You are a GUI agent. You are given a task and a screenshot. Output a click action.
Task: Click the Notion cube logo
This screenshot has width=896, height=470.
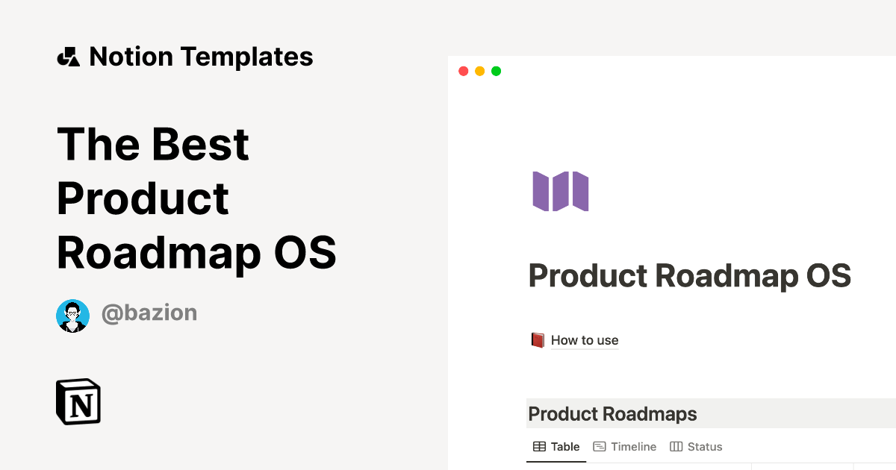tap(78, 401)
